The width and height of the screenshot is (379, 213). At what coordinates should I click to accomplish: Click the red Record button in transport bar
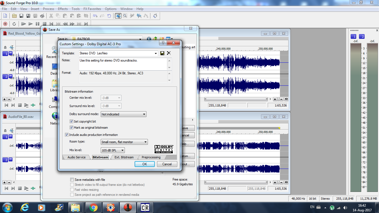(x=5, y=24)
